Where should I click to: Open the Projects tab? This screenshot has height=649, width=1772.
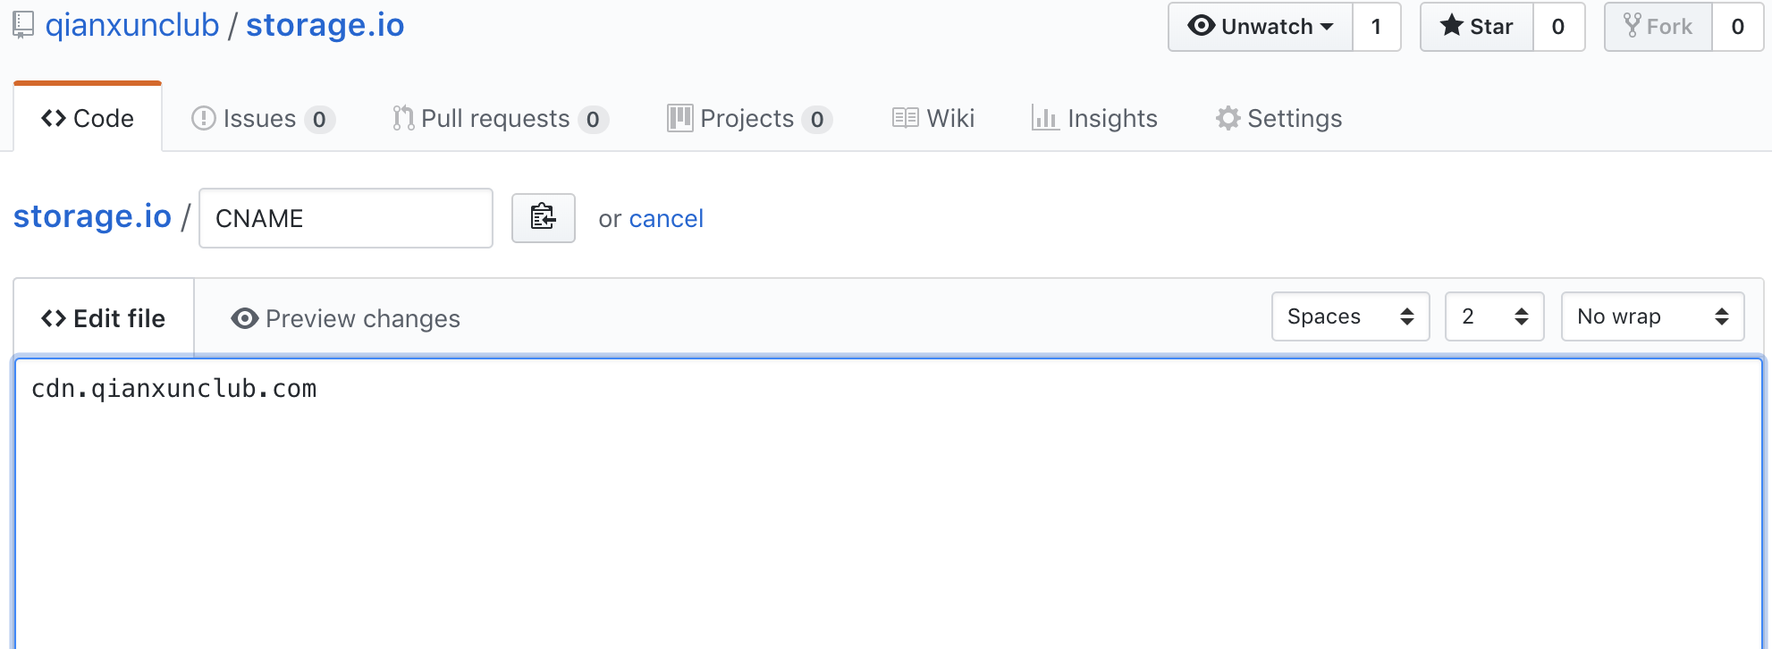(750, 118)
